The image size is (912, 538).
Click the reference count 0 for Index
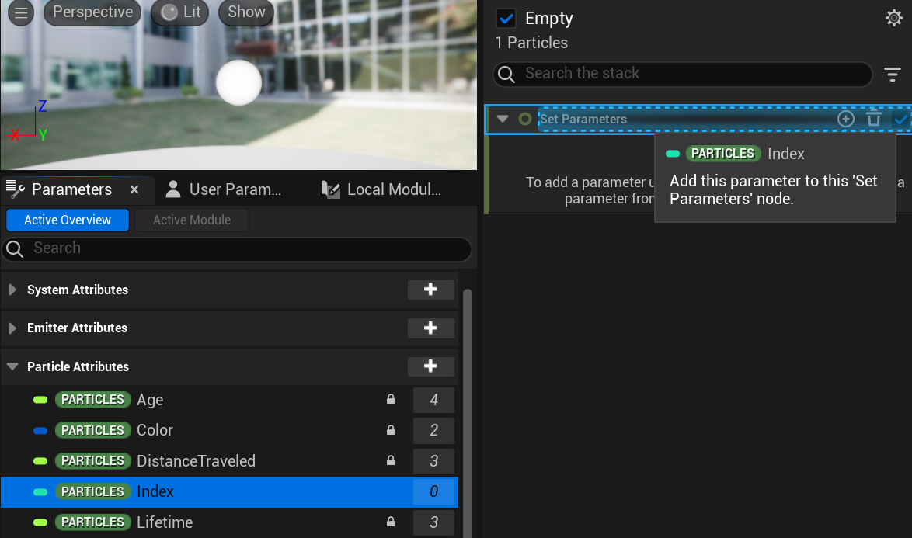(x=434, y=491)
